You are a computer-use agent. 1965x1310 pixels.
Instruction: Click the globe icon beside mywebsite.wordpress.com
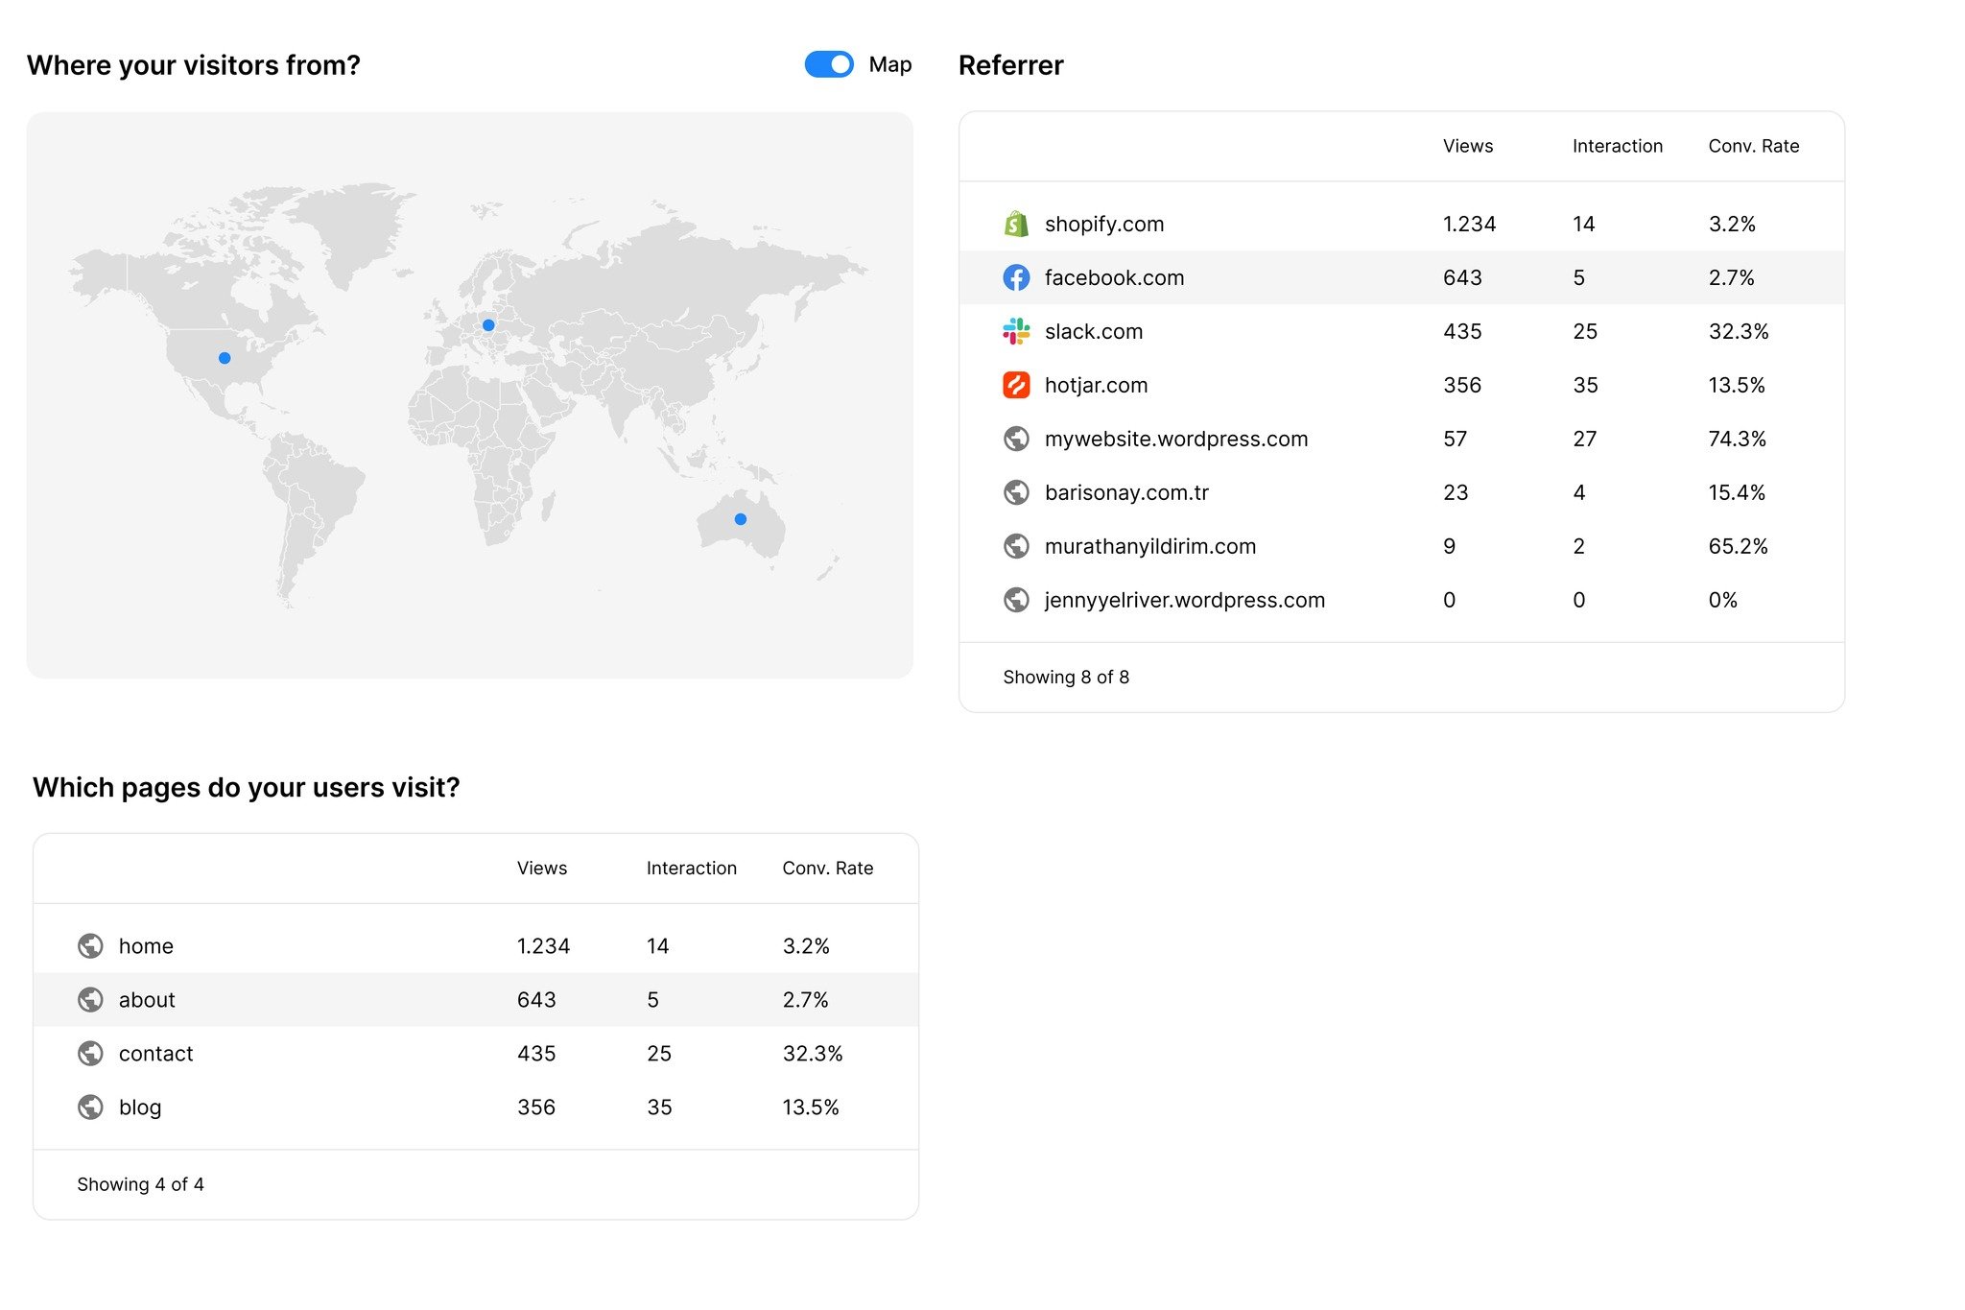pos(1016,439)
